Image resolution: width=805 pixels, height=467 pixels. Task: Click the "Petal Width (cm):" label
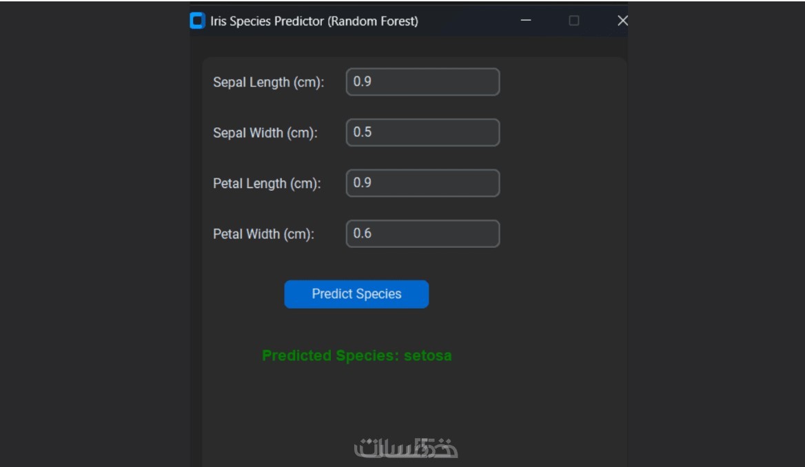[x=263, y=234]
